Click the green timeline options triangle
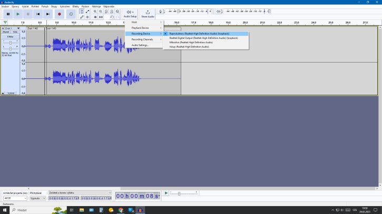 [5, 23]
